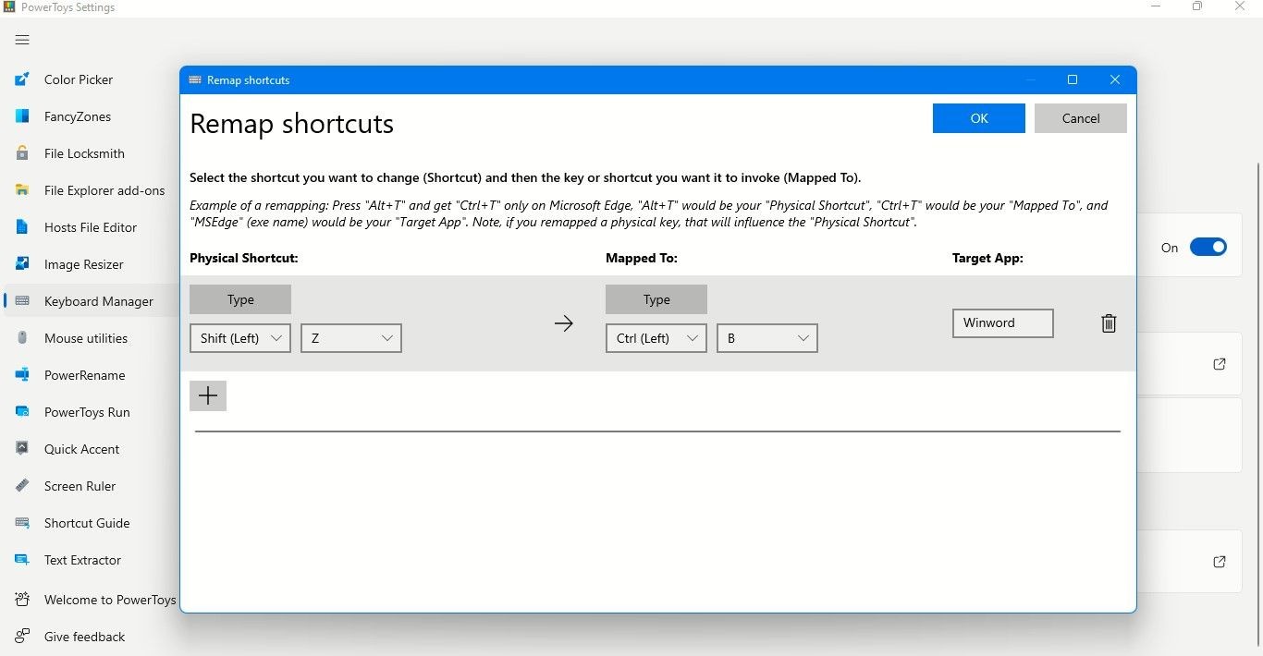Image resolution: width=1263 pixels, height=656 pixels.
Task: Open the hamburger navigation menu
Action: pos(22,40)
